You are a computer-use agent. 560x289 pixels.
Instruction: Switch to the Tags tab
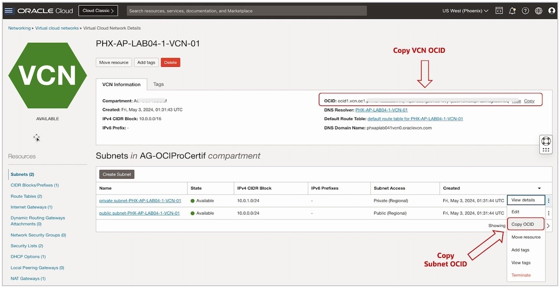pyautogui.click(x=158, y=84)
